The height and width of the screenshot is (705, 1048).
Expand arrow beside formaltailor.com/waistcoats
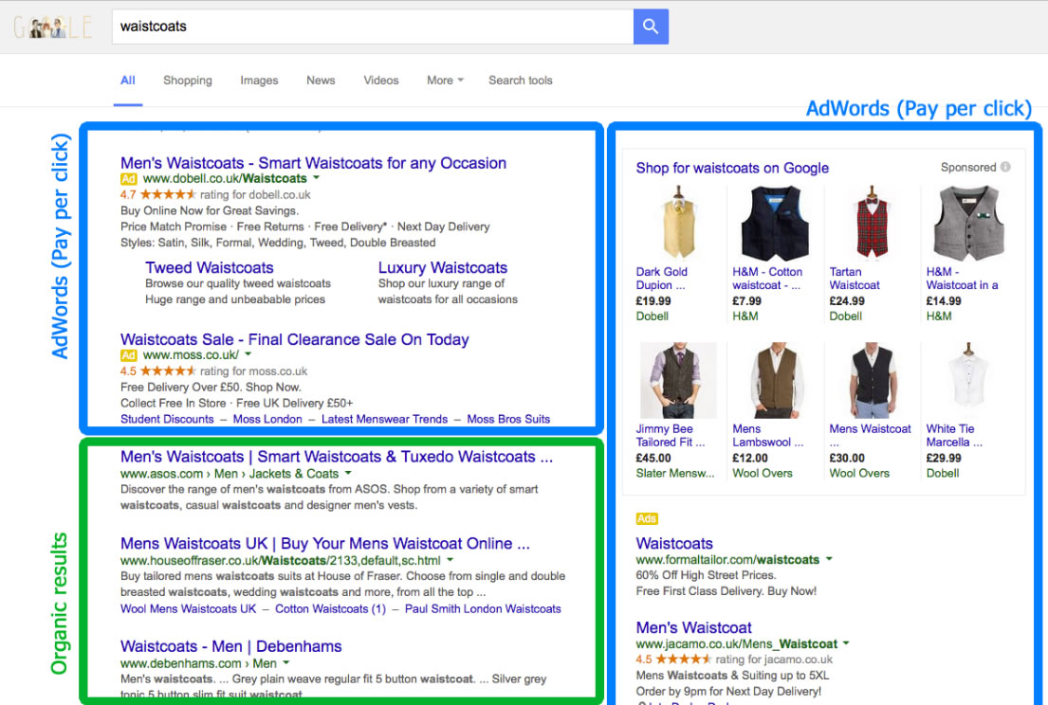click(829, 559)
